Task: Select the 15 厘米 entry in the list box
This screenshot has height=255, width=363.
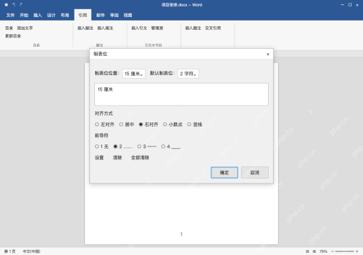Action: [106, 89]
